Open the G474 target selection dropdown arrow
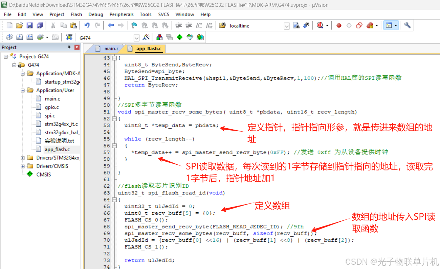440x269 pixels. tap(136, 38)
